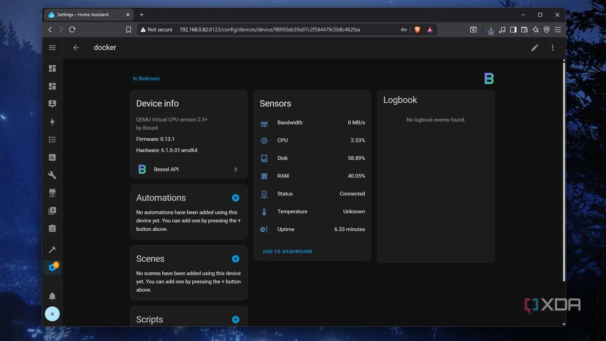Screen dimensions: 606x341
Task: Open Developer tools hammer icon
Action: point(52,249)
